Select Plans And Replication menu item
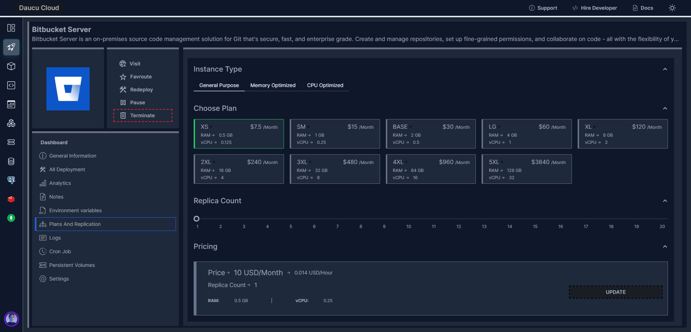 tap(105, 224)
